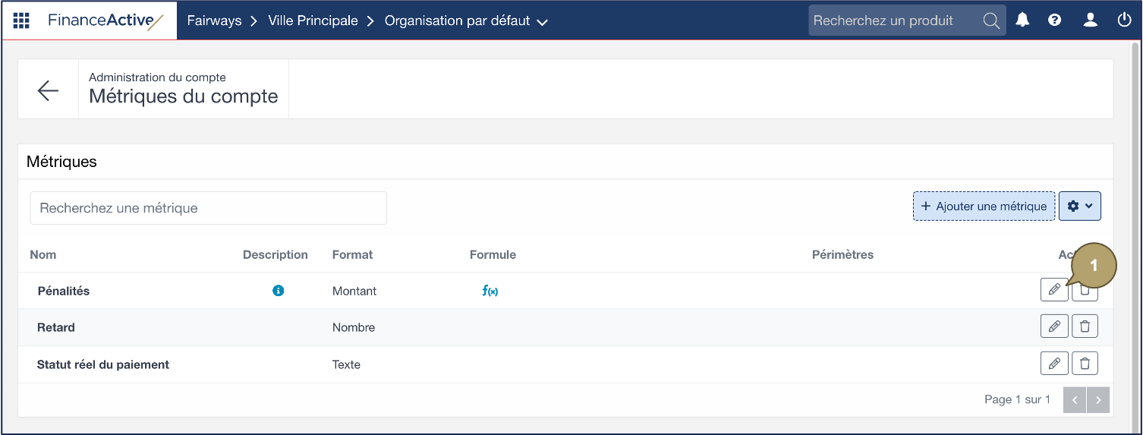This screenshot has width=1143, height=435.
Task: Click the Ajouter une métrique button
Action: pos(983,206)
